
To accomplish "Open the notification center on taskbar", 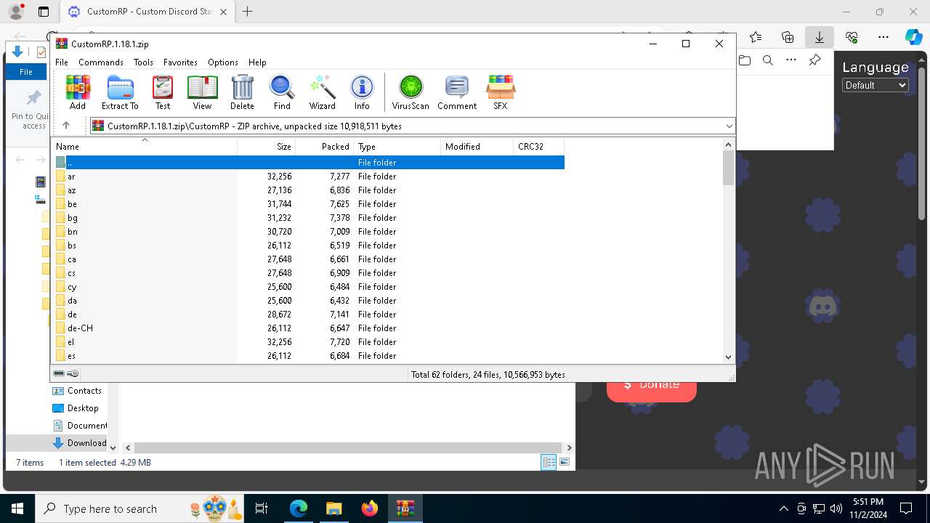I will [906, 508].
